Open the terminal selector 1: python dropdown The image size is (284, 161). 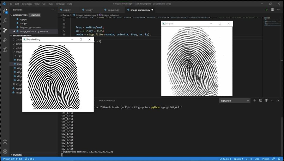point(234,101)
